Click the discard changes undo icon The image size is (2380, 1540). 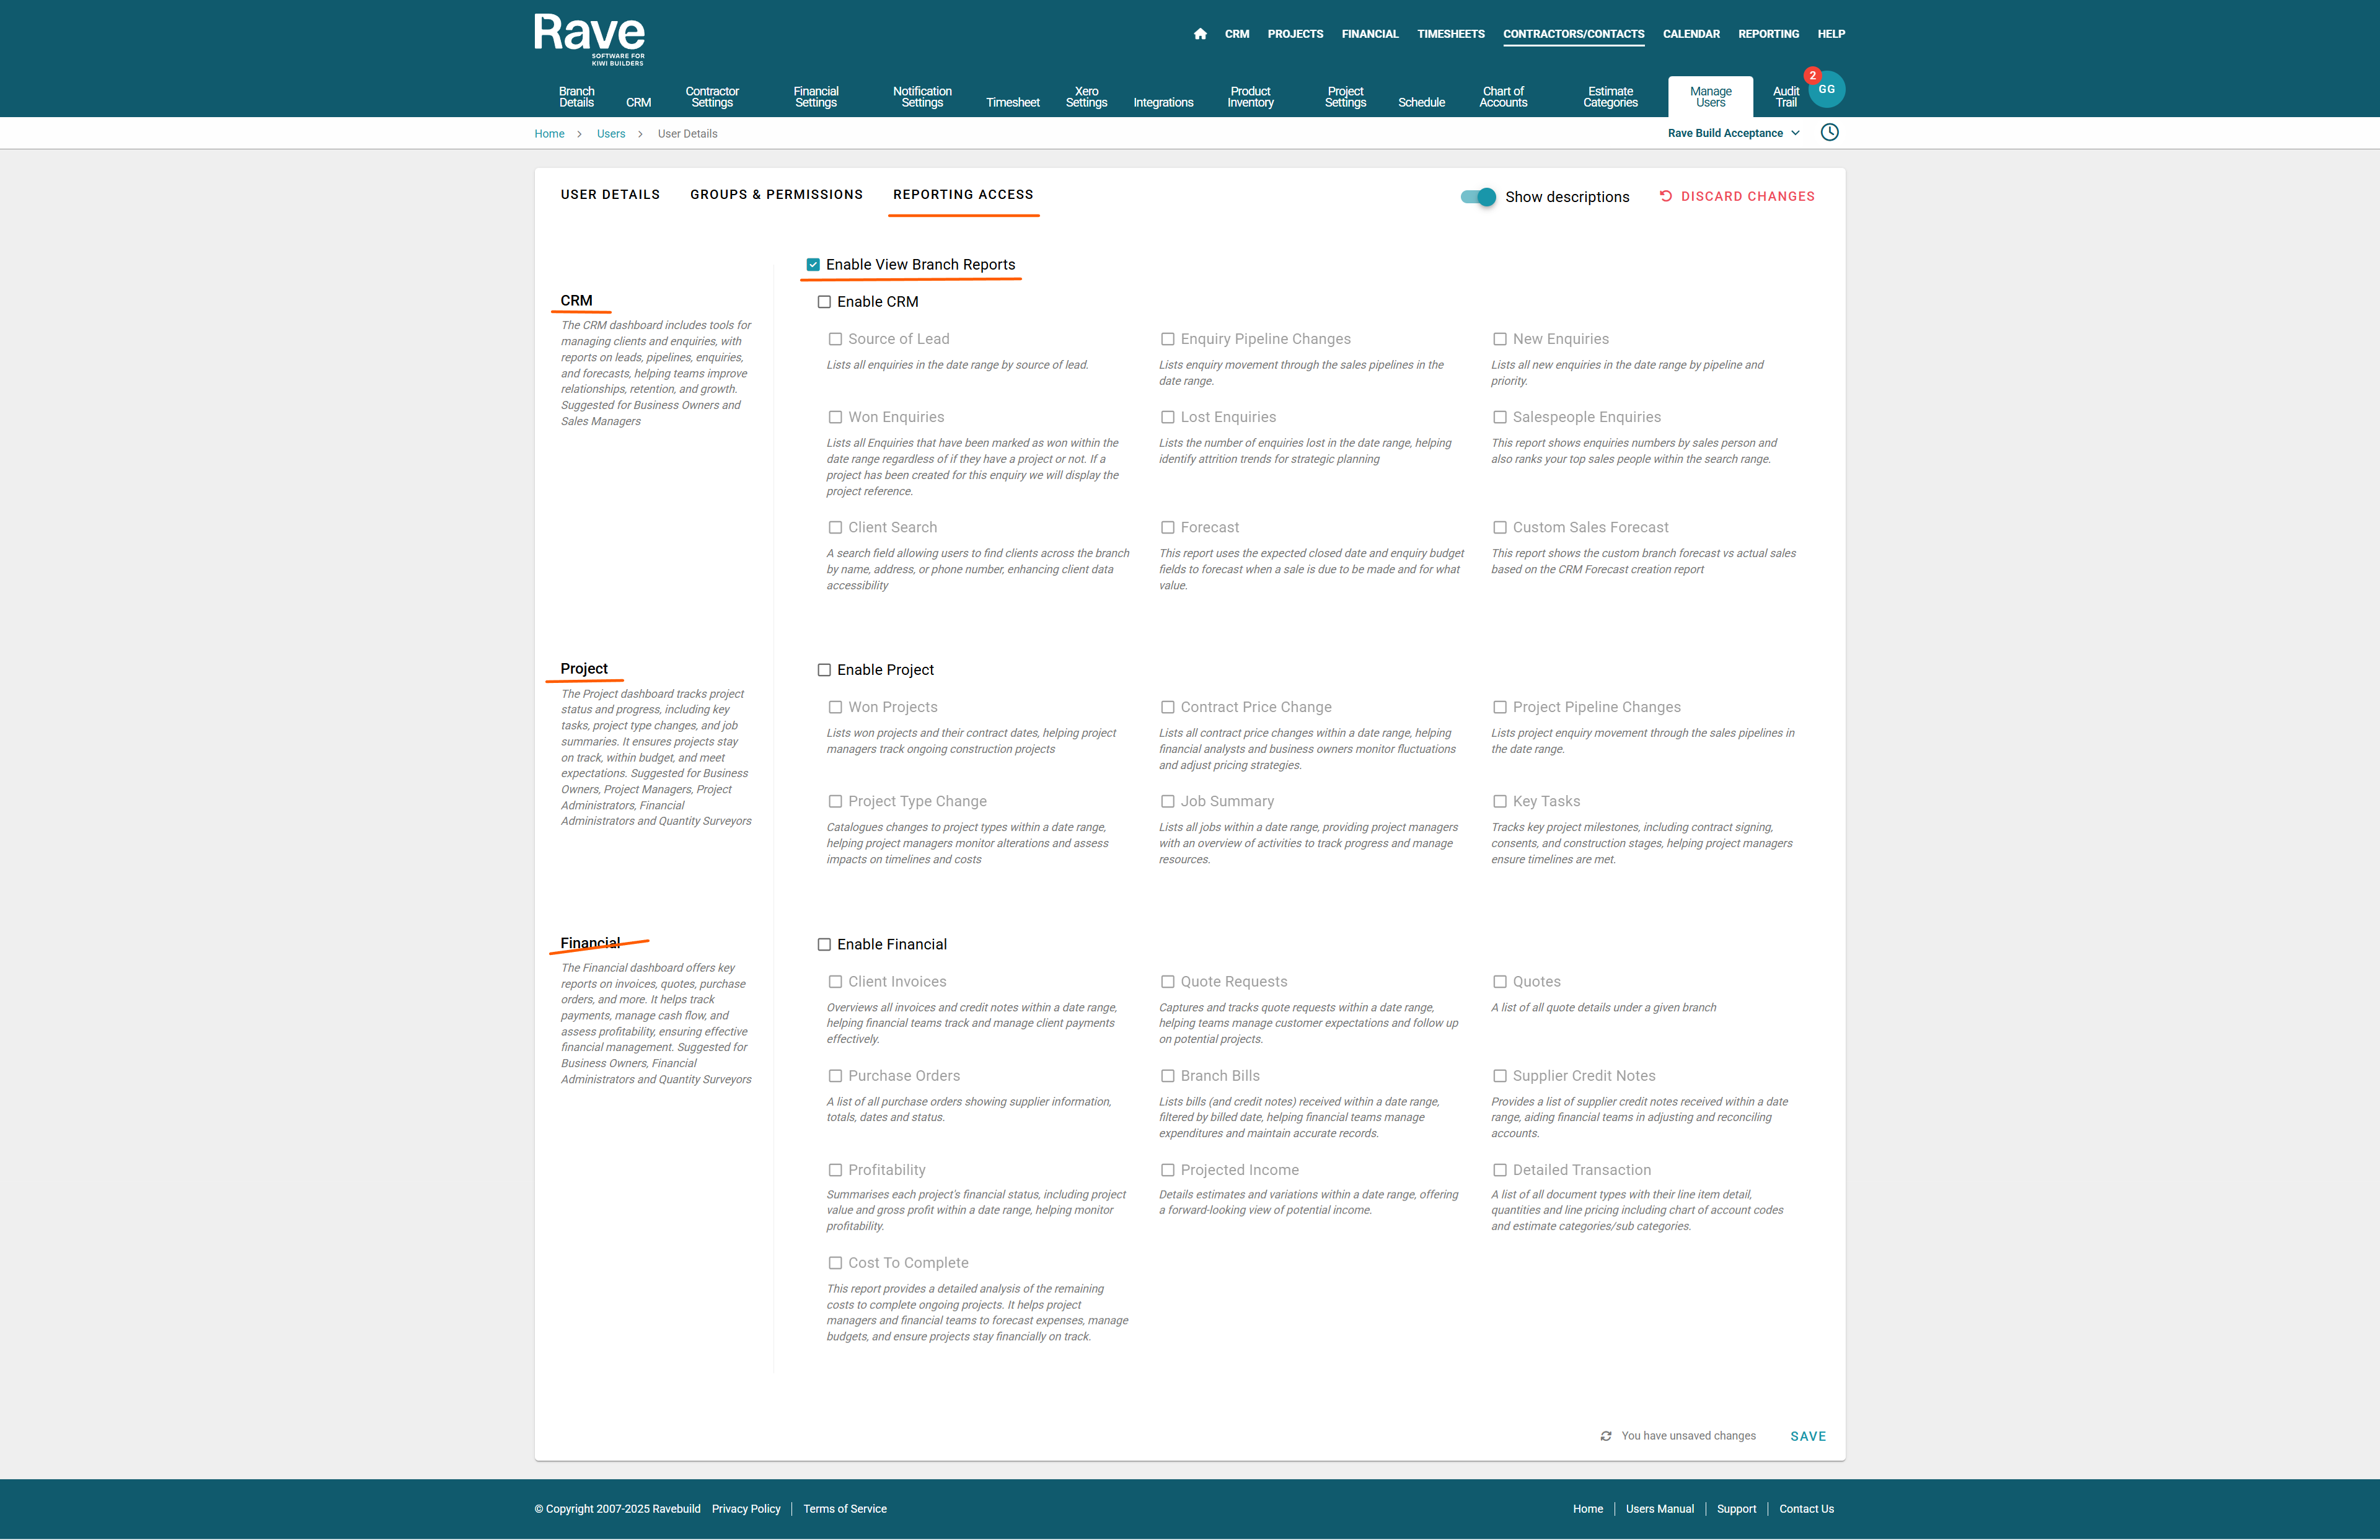[1666, 196]
